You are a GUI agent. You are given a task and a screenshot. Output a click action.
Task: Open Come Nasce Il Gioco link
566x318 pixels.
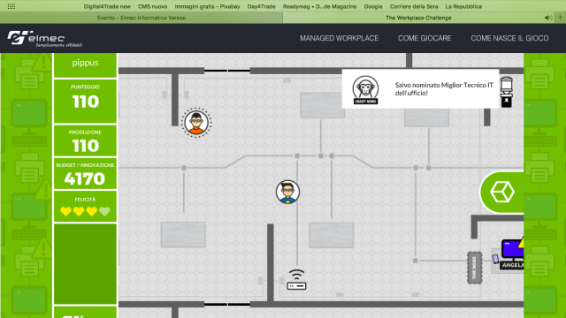click(509, 38)
